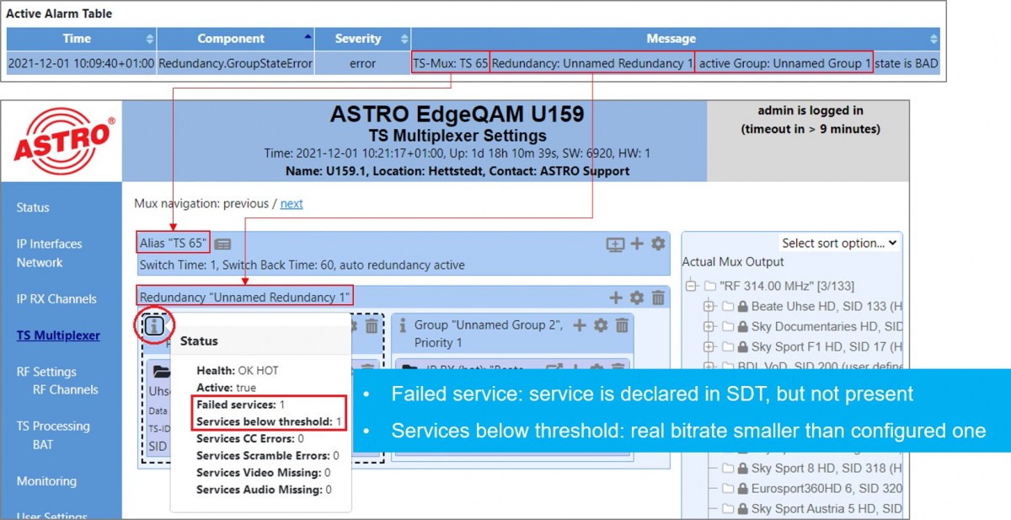Image resolution: width=1011 pixels, height=520 pixels.
Task: Expand the Beate Uhse HD tree node
Action: 709,307
